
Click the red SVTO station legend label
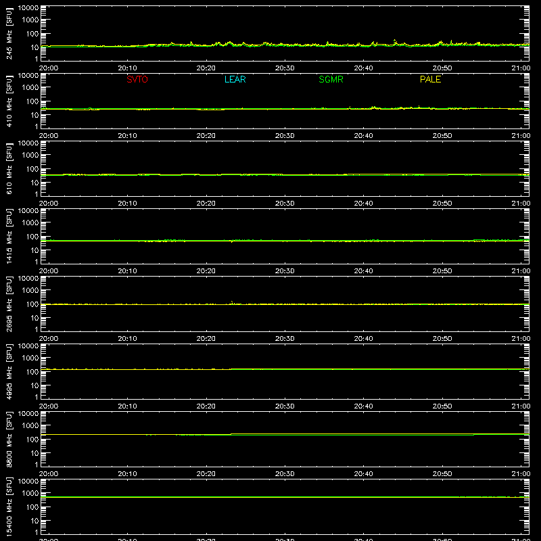[x=137, y=79]
